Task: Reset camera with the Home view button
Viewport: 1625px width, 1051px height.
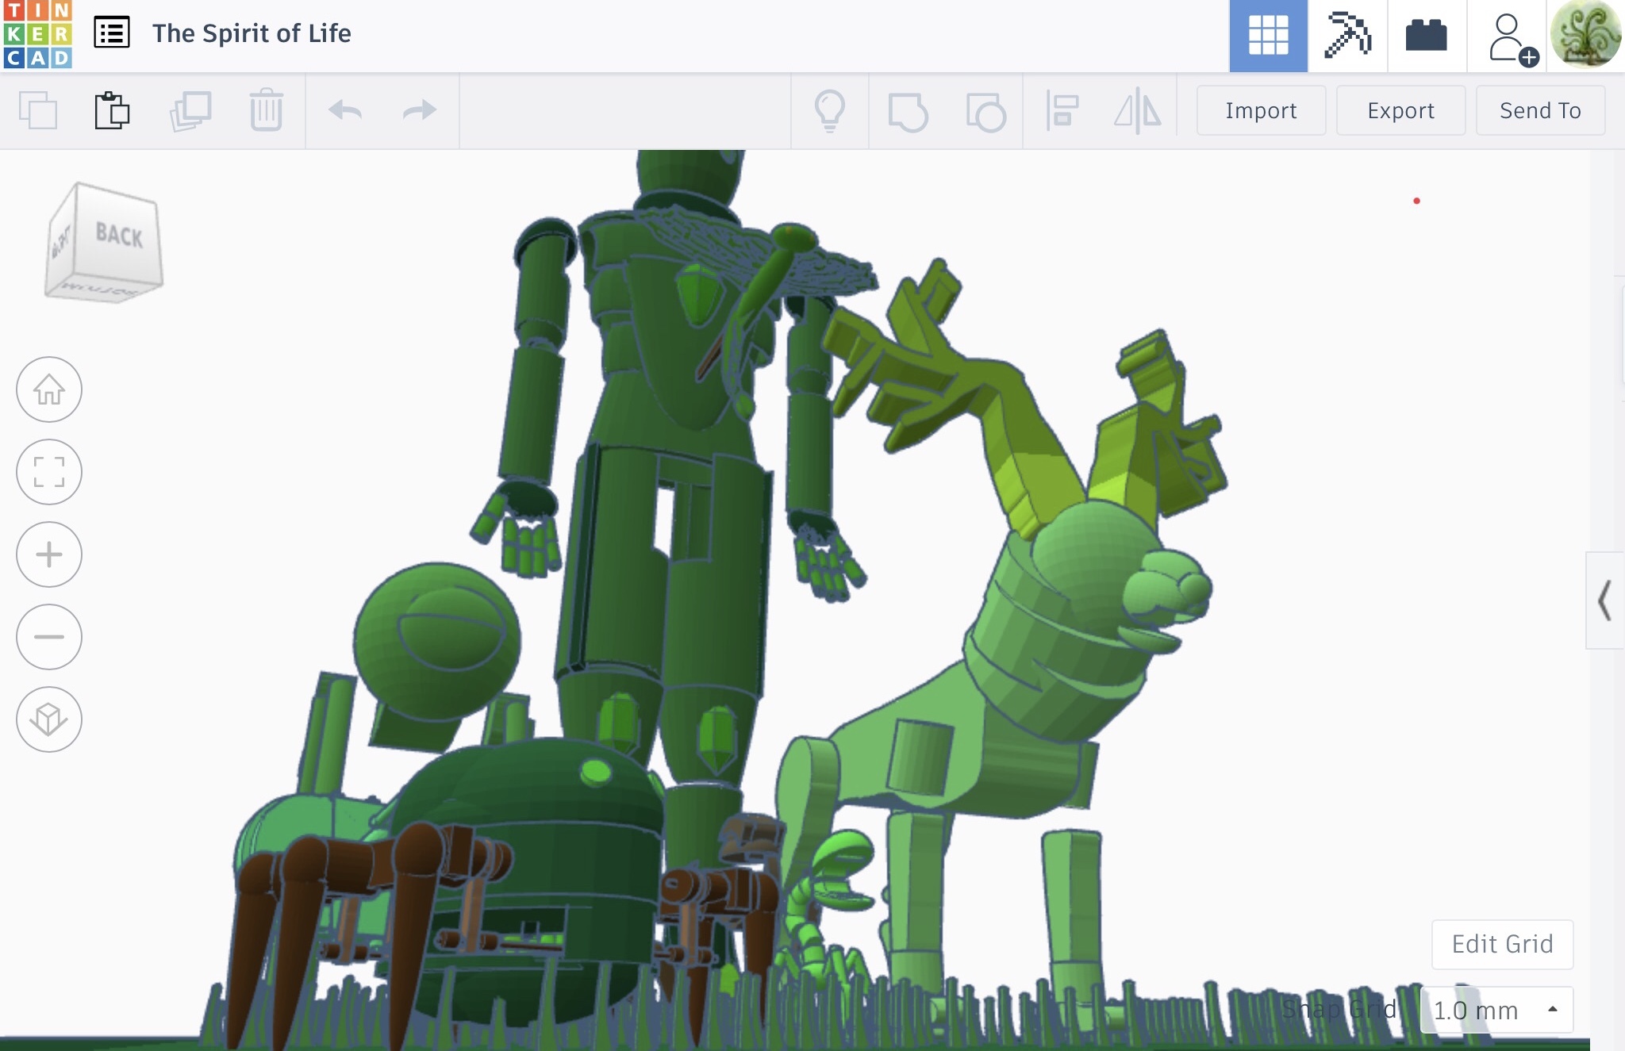Action: pos(49,389)
